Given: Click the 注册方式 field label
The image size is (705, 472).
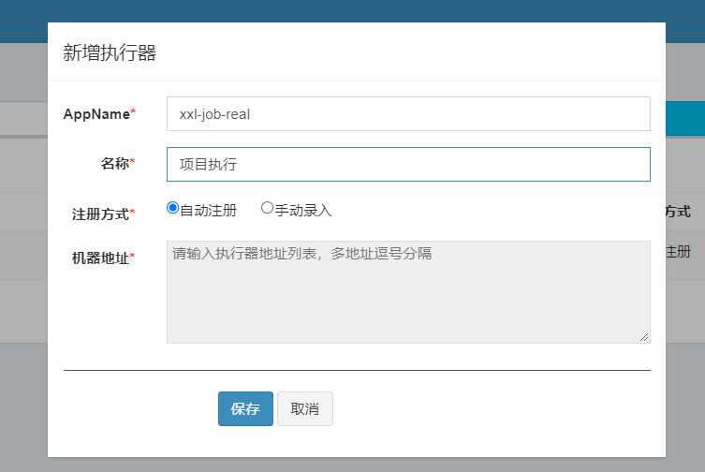Looking at the screenshot, I should 100,214.
